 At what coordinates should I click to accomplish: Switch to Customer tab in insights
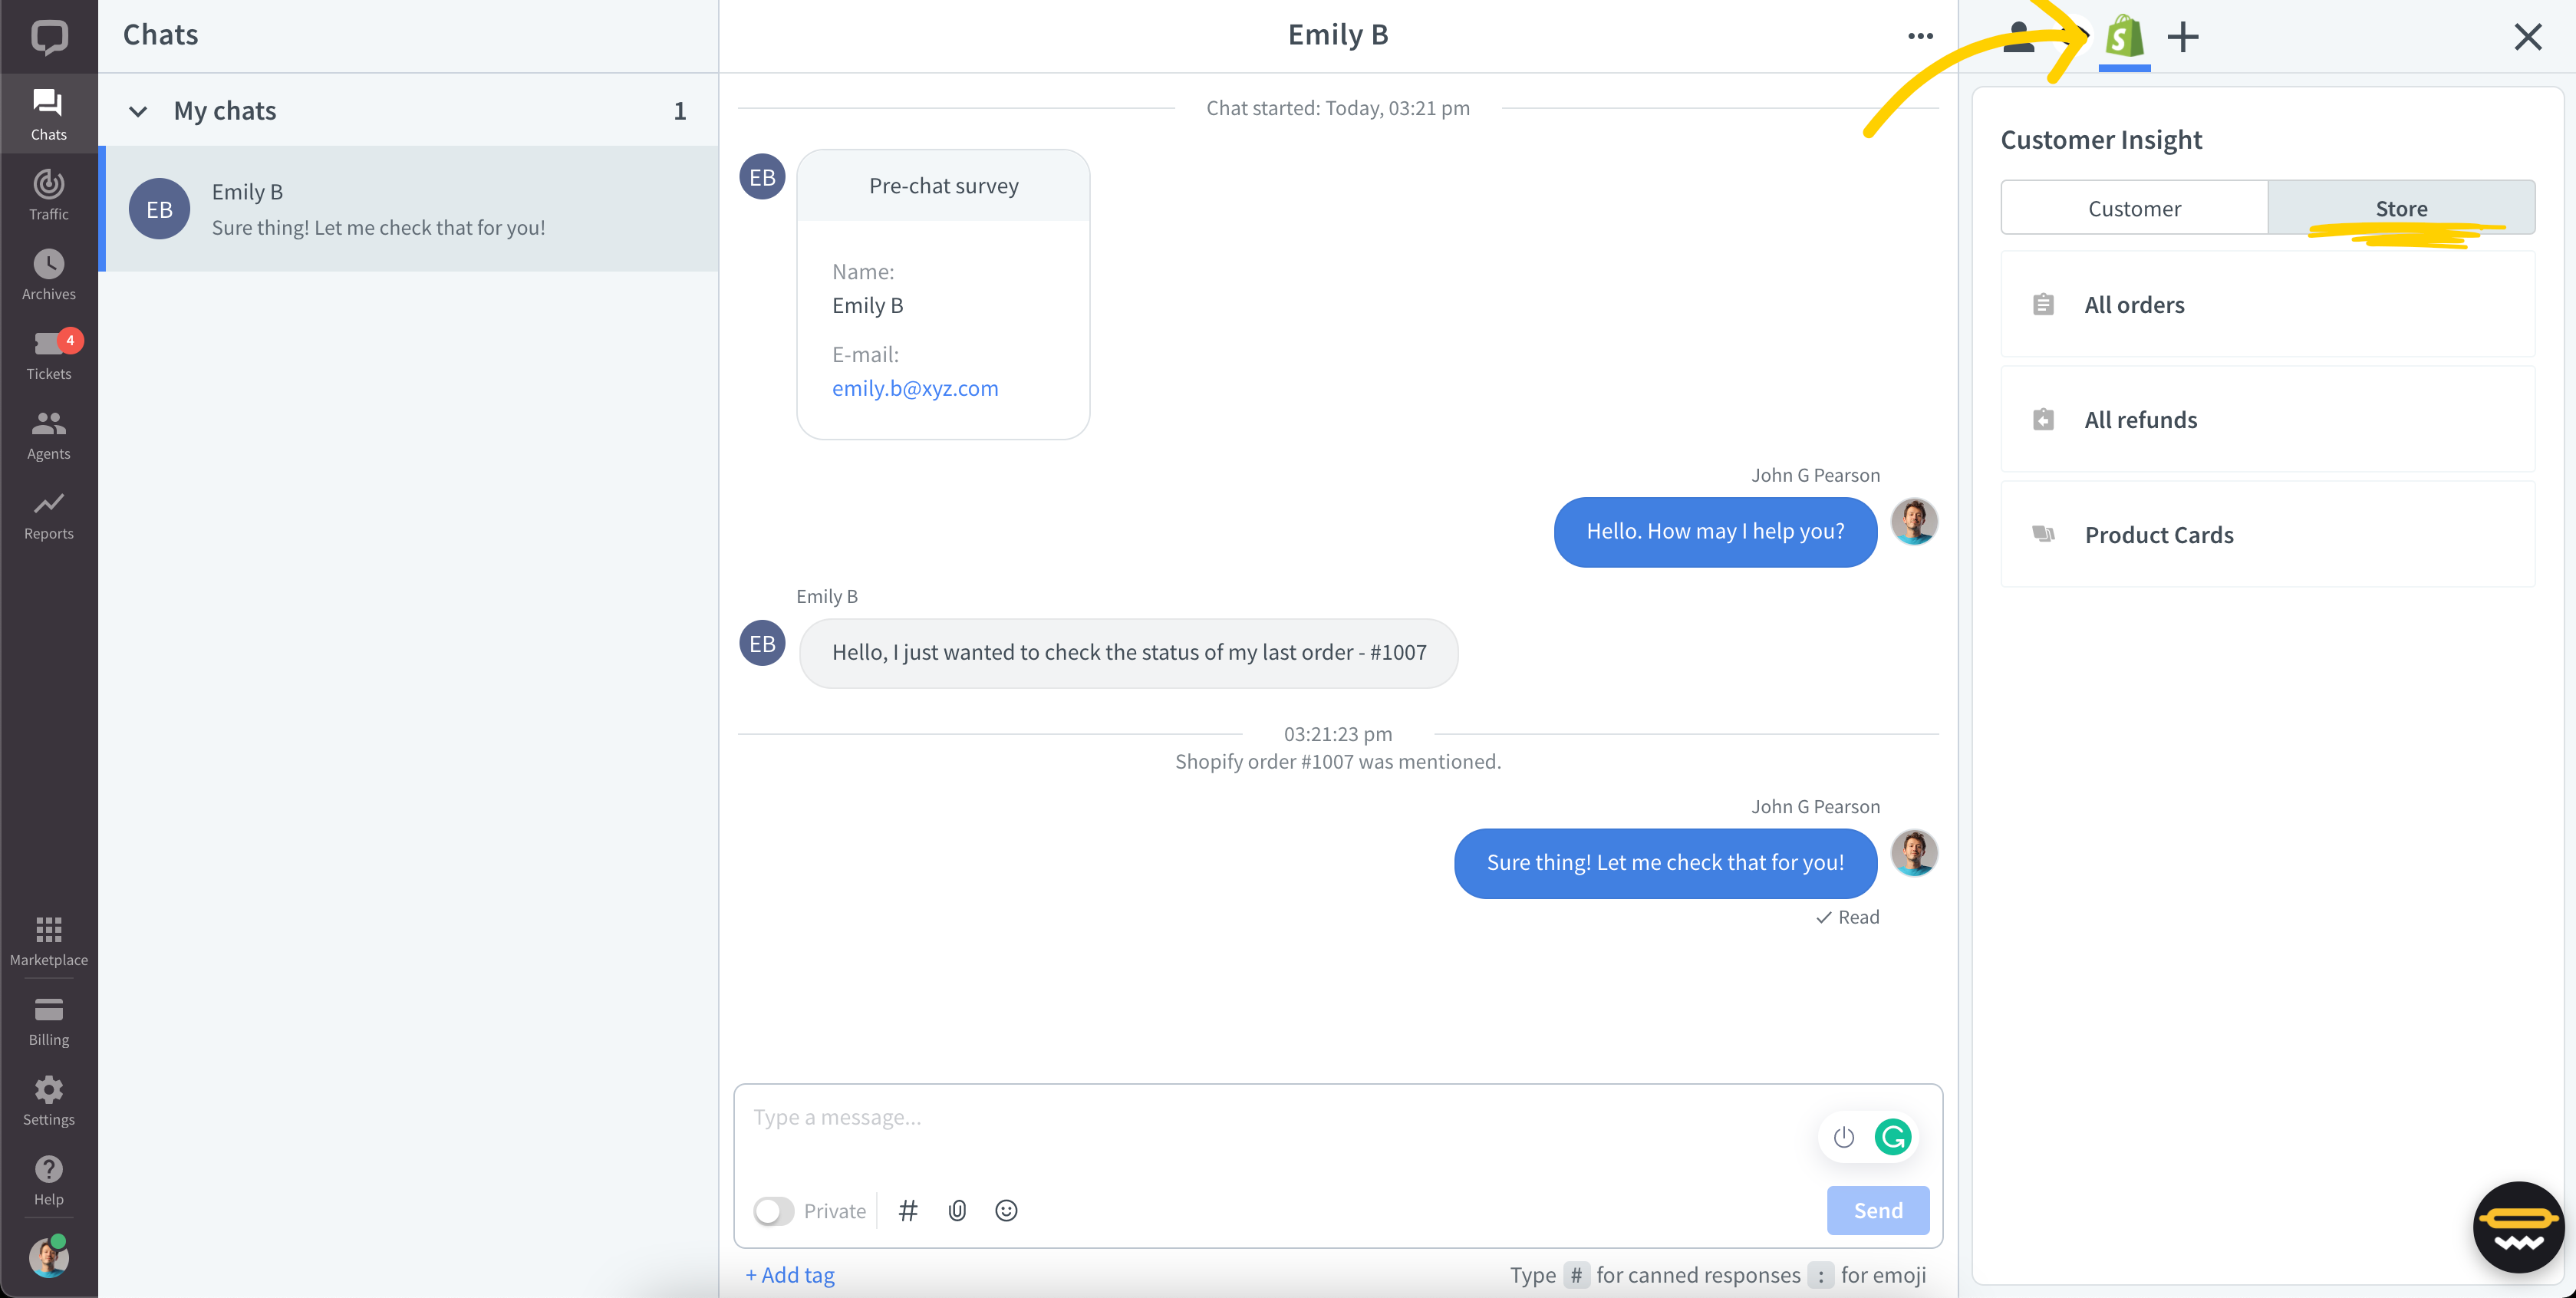coord(2134,207)
